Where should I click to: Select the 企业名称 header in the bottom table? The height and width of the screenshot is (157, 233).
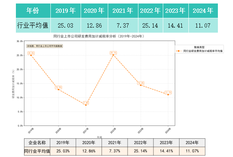pyautogui.click(x=38, y=143)
